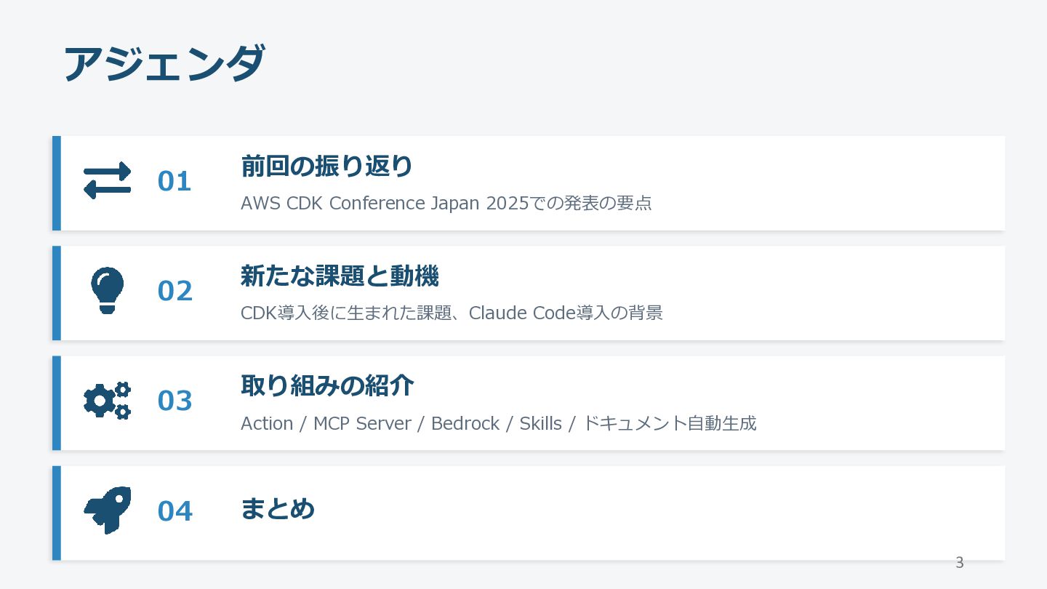This screenshot has width=1047, height=589.
Task: Click the empty area of the まとめ card
Action: click(654, 513)
